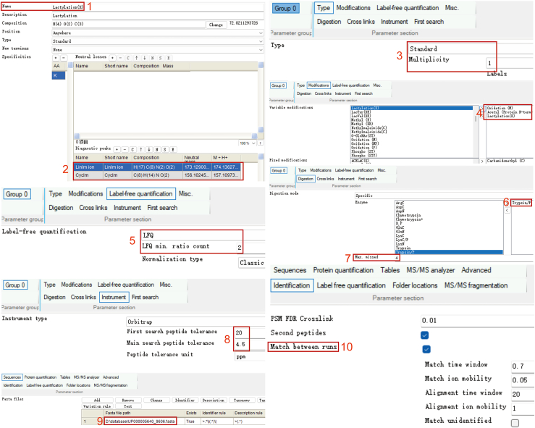Toggle the Match between runs checkbox

click(x=426, y=349)
